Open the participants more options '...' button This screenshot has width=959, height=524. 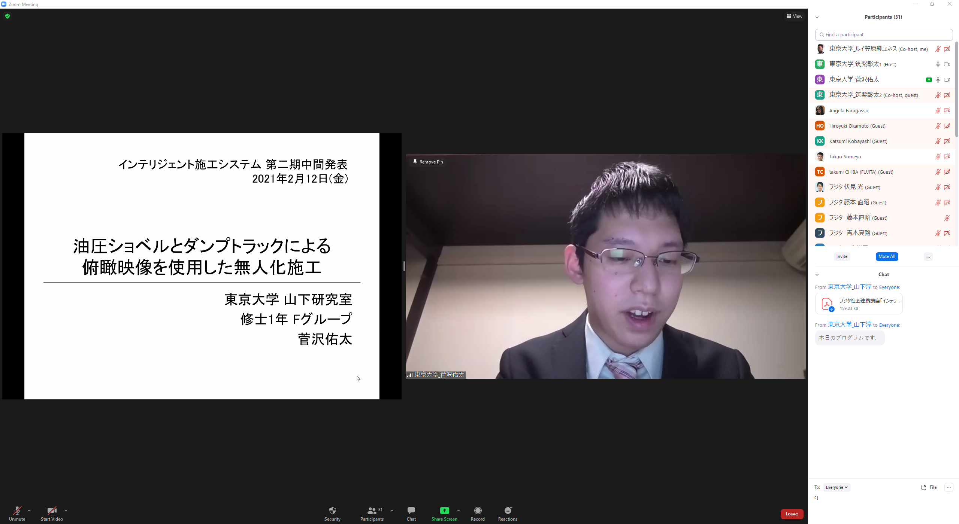coord(928,256)
